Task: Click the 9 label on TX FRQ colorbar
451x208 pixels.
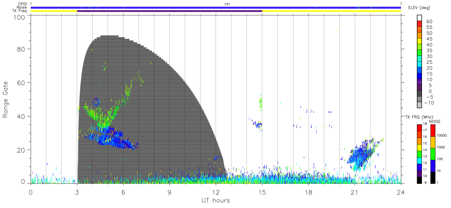Action: [425, 183]
